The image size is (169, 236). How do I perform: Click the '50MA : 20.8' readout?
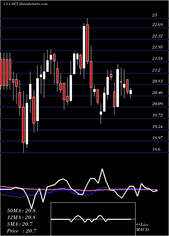(x=21, y=211)
